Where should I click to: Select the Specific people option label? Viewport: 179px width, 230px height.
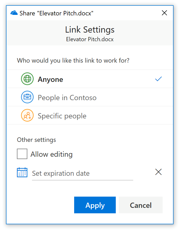[x=62, y=116]
